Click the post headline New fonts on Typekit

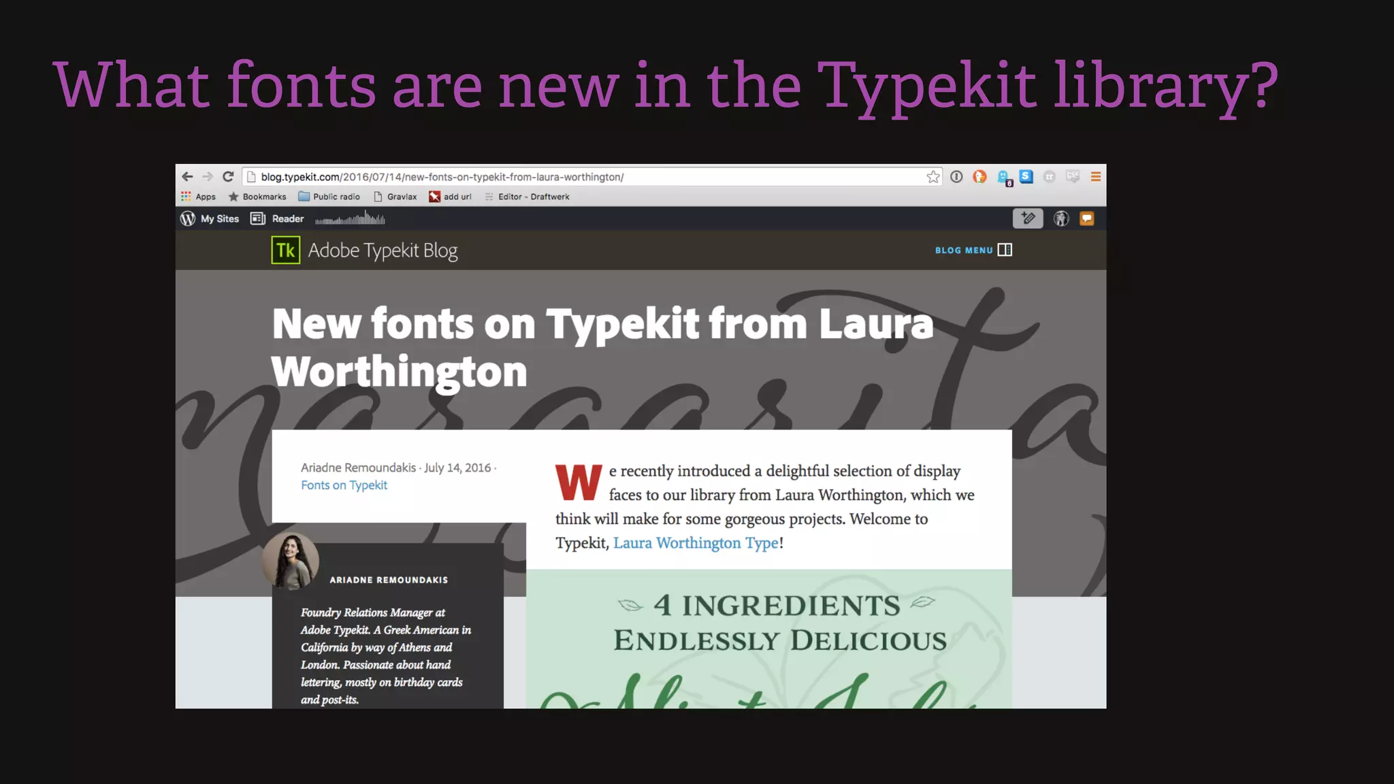[602, 347]
